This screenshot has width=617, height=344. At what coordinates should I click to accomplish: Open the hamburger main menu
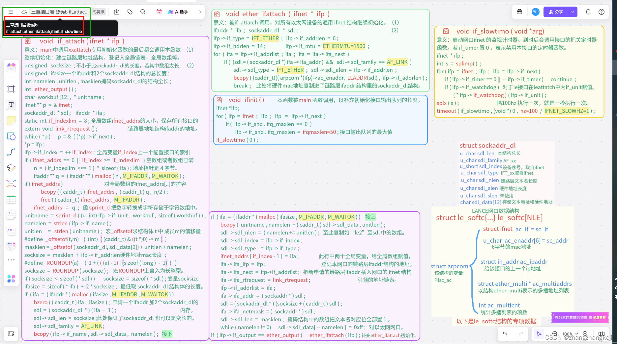tap(11, 12)
